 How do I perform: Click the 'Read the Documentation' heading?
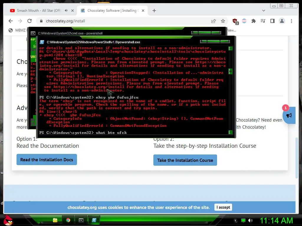[x=48, y=146]
